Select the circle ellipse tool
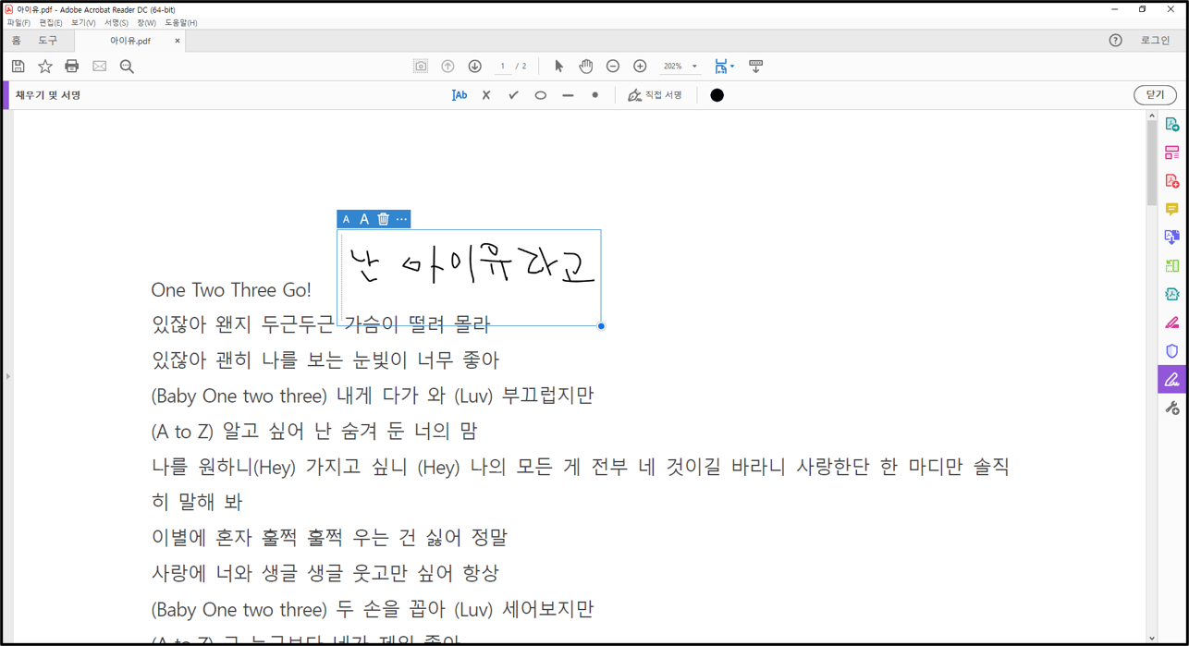 541,95
